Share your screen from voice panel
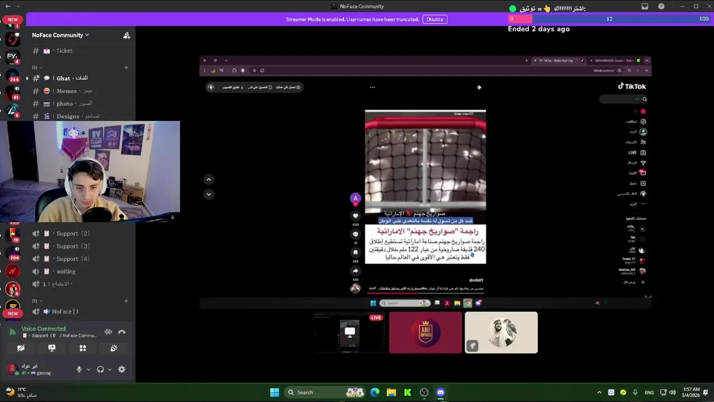 [52, 348]
